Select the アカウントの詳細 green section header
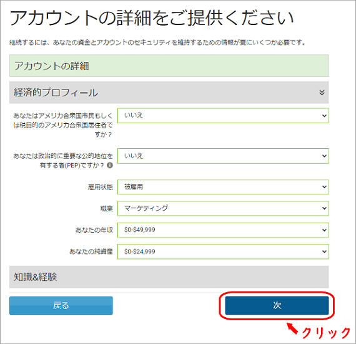Viewport: 356px width, 344px height. tap(169, 66)
